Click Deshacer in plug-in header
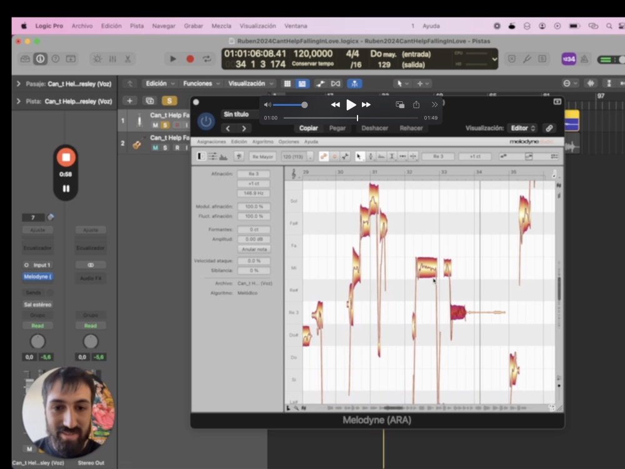Screen dimensions: 625x469 [374, 128]
